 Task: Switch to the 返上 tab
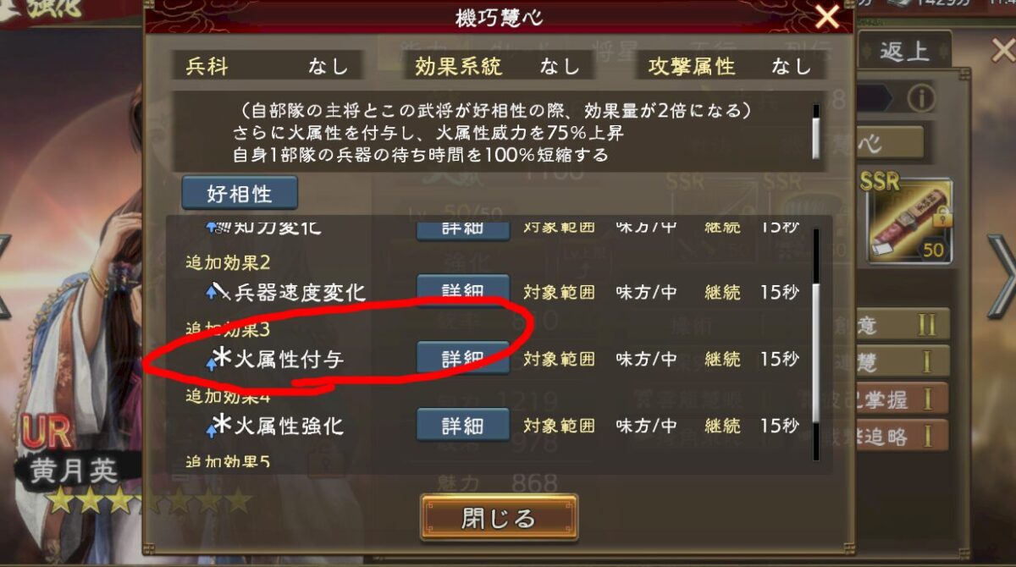[903, 51]
